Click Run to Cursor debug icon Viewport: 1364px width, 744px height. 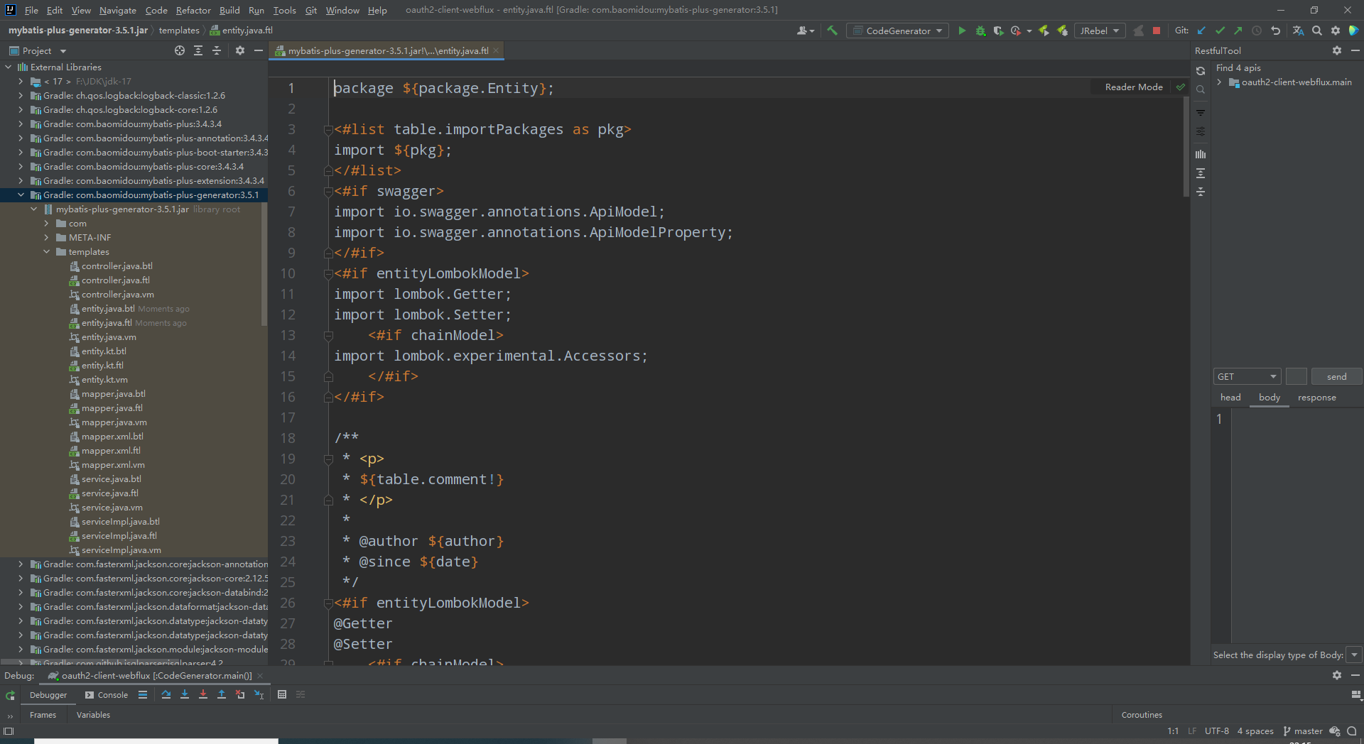(x=259, y=694)
